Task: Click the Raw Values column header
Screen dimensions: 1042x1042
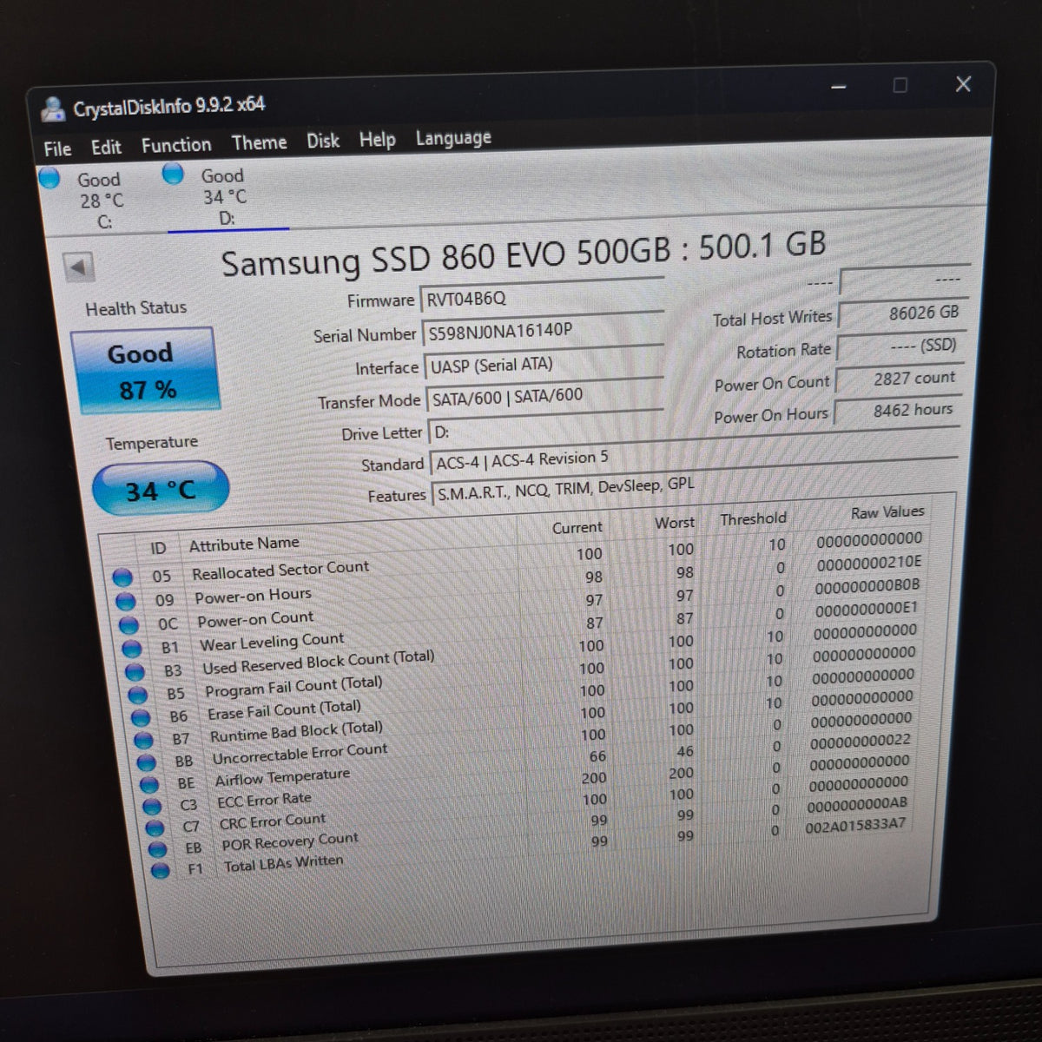Action: click(x=887, y=512)
